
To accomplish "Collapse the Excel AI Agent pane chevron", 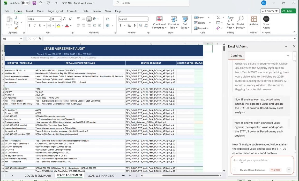I will pos(286,46).
